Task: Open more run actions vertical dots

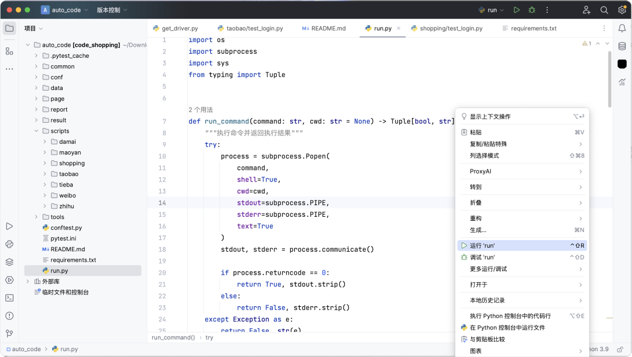Action: [x=547, y=10]
